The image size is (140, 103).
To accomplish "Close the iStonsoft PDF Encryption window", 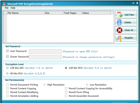I will click(x=137, y=3).
